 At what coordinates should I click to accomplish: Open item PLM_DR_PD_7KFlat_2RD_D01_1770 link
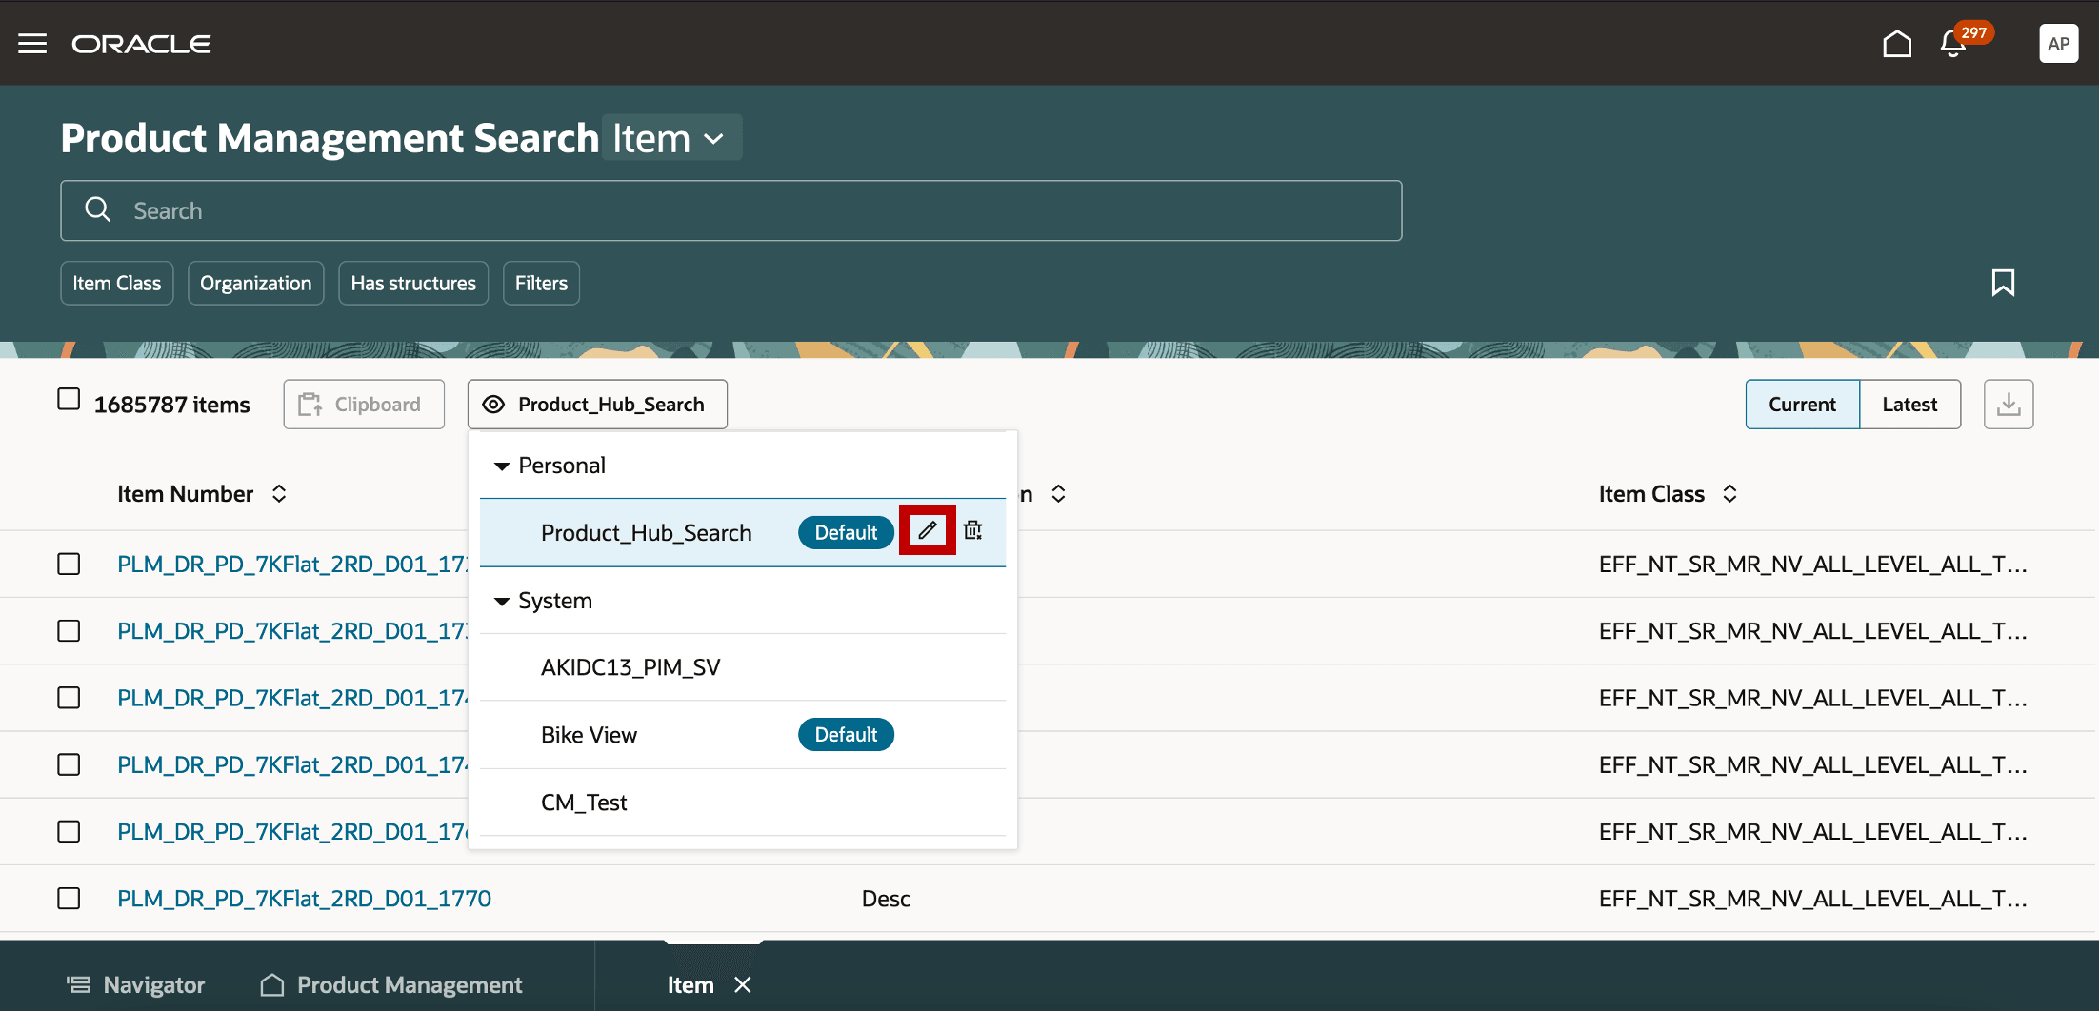[x=304, y=899]
